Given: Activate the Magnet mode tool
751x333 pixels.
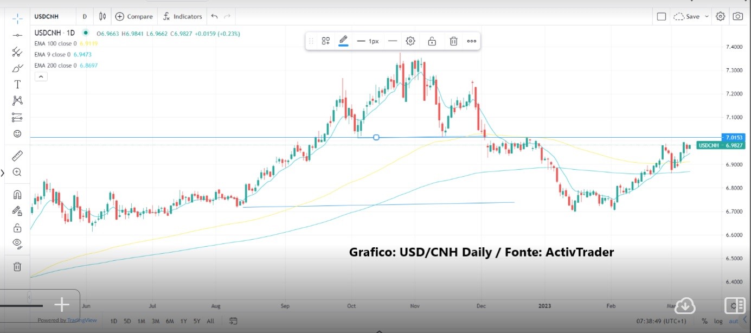Looking at the screenshot, I should coord(17,194).
